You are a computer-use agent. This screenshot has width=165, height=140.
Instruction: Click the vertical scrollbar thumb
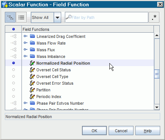click(x=157, y=74)
